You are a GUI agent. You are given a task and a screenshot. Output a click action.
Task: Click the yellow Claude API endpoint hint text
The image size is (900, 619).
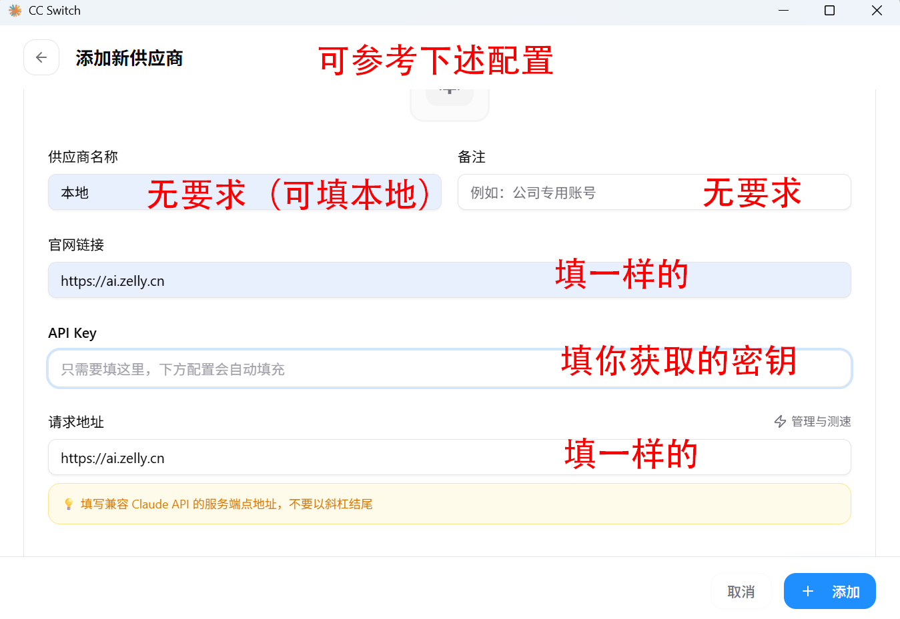[x=226, y=504]
